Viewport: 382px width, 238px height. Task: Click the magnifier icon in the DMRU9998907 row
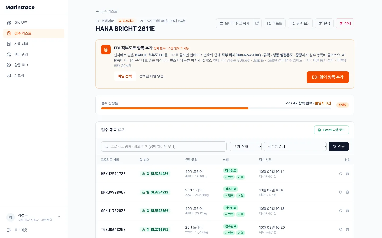point(341,192)
